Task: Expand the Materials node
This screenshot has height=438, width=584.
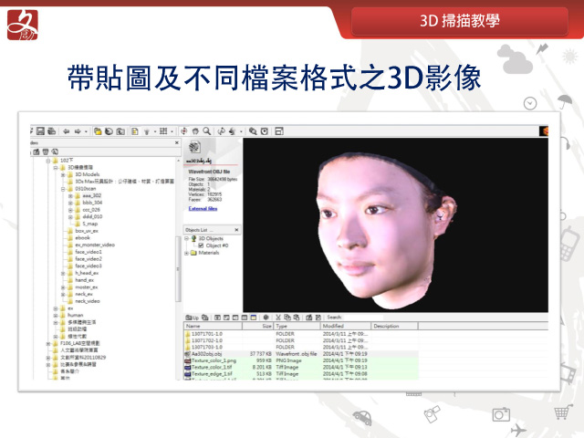Action: 186,253
